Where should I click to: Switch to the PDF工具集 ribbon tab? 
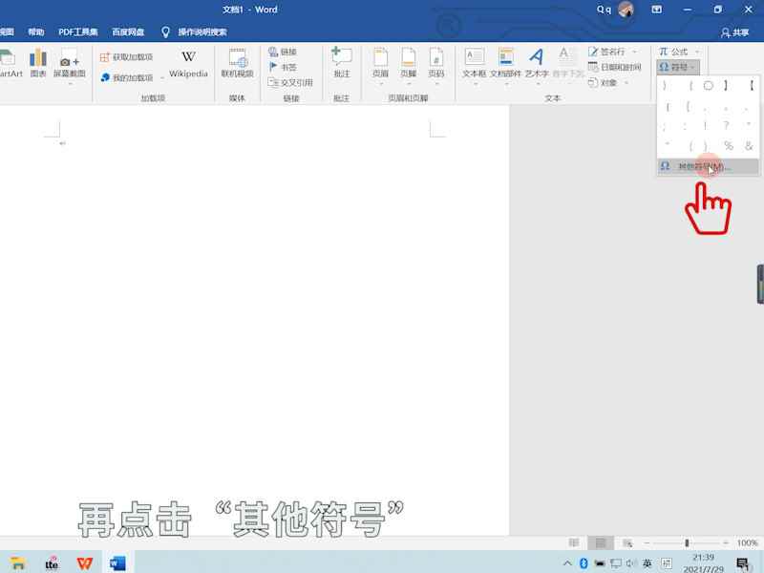75,31
